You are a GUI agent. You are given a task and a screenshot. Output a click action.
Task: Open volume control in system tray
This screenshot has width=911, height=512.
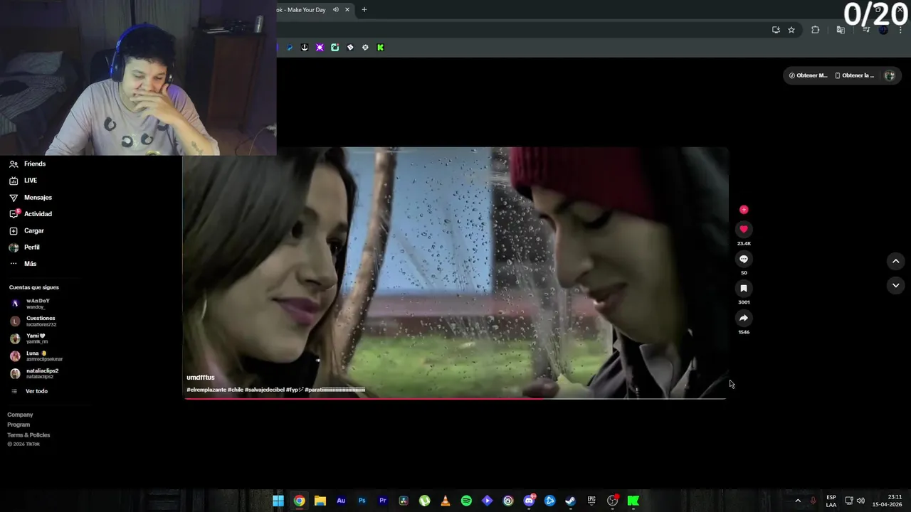pyautogui.click(x=860, y=501)
